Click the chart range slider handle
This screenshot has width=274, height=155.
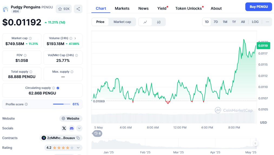click(255, 143)
